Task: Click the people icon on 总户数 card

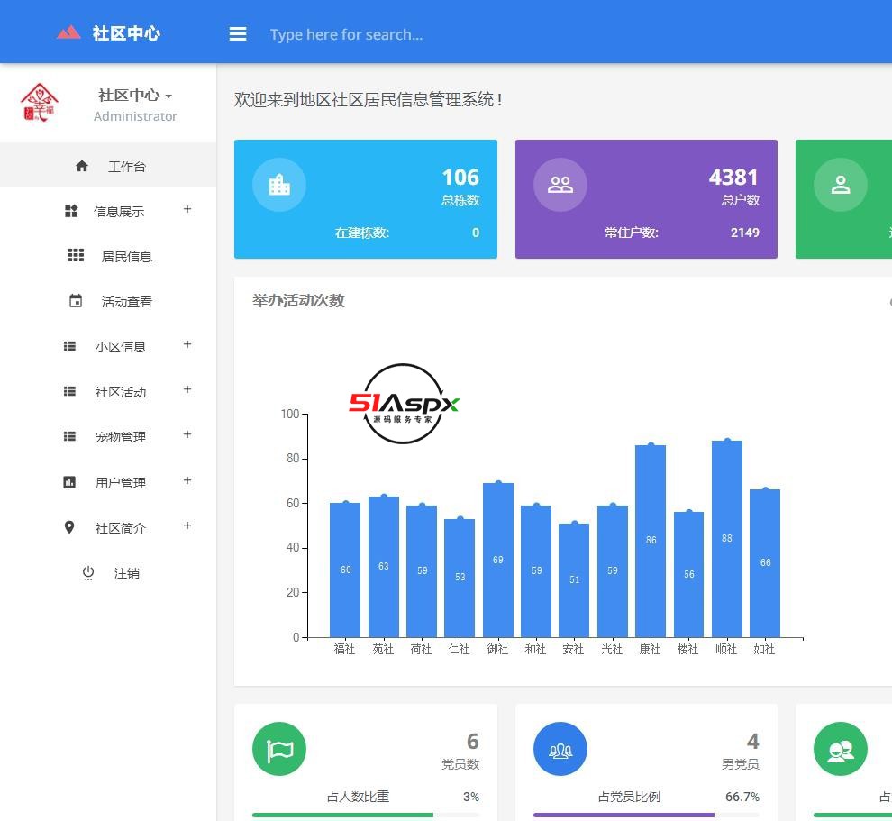Action: 560,185
